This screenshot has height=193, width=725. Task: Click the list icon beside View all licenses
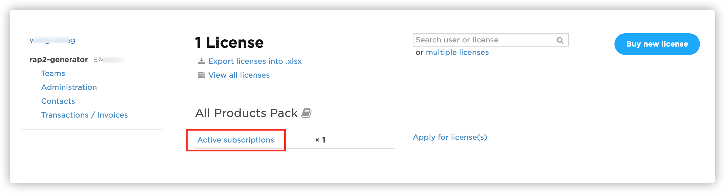pos(201,75)
